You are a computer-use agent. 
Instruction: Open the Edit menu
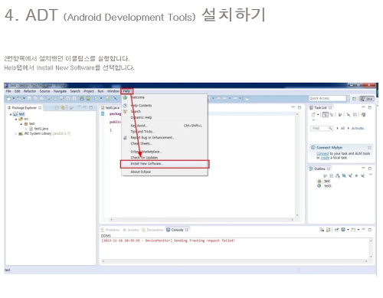(17, 91)
